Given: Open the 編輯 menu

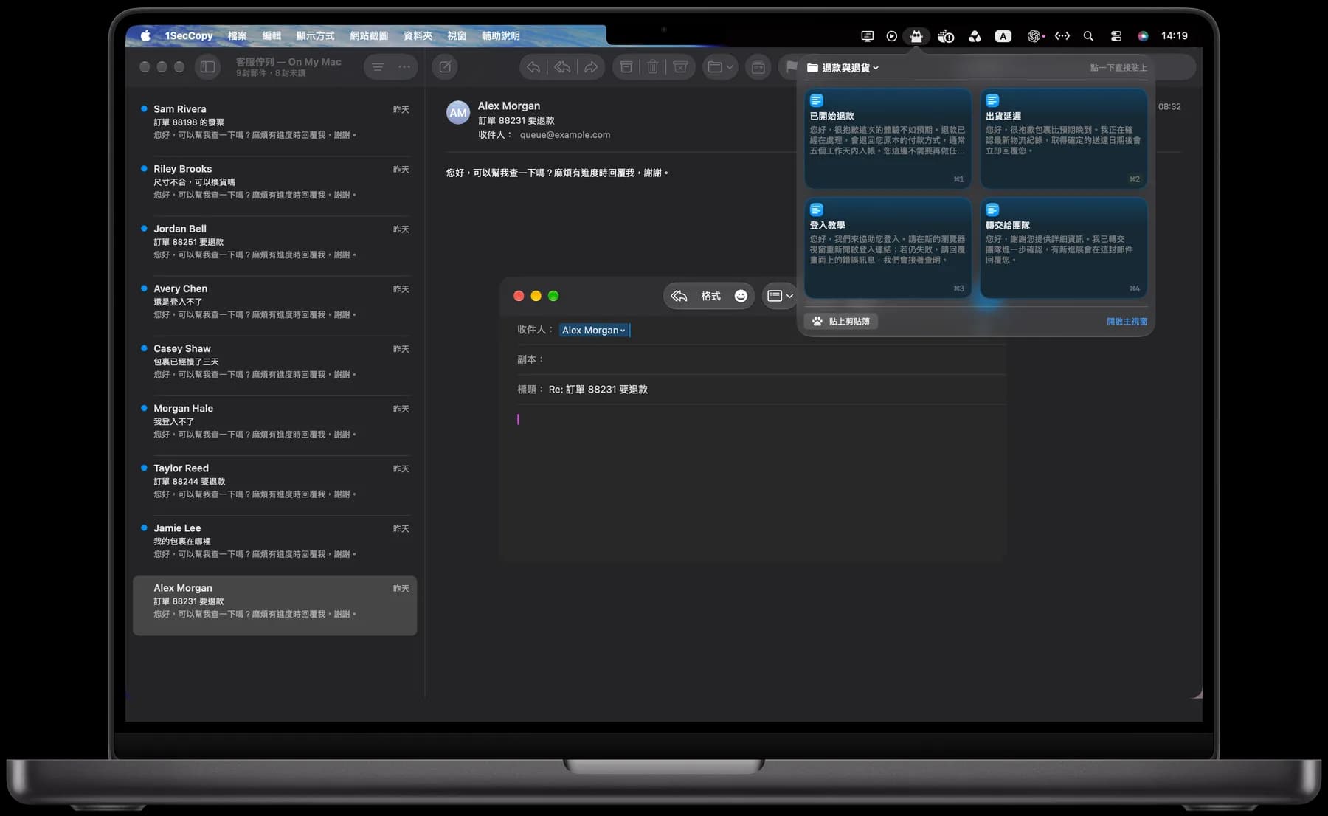Looking at the screenshot, I should click(272, 35).
